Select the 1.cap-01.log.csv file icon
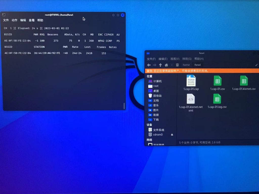The image size is (259, 194). tap(217, 99)
